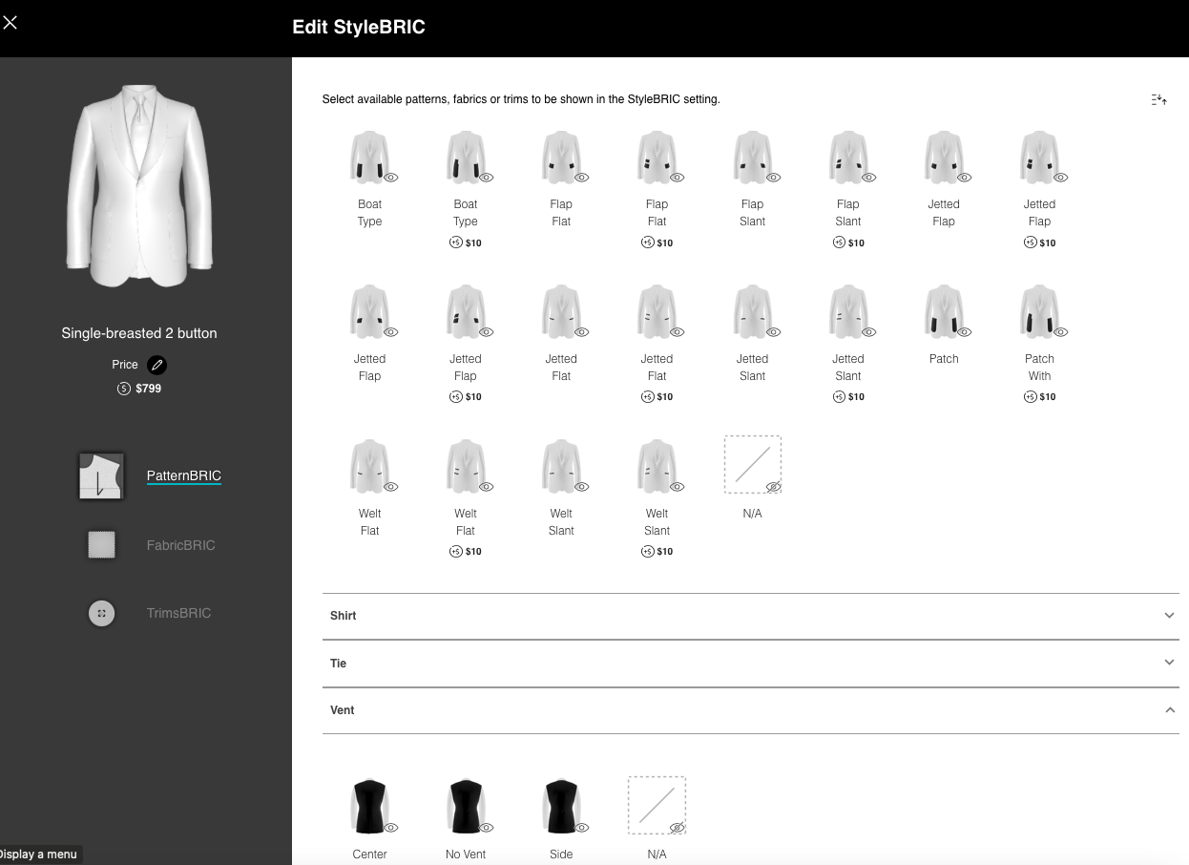
Task: Collapse the Vent section
Action: [1169, 710]
